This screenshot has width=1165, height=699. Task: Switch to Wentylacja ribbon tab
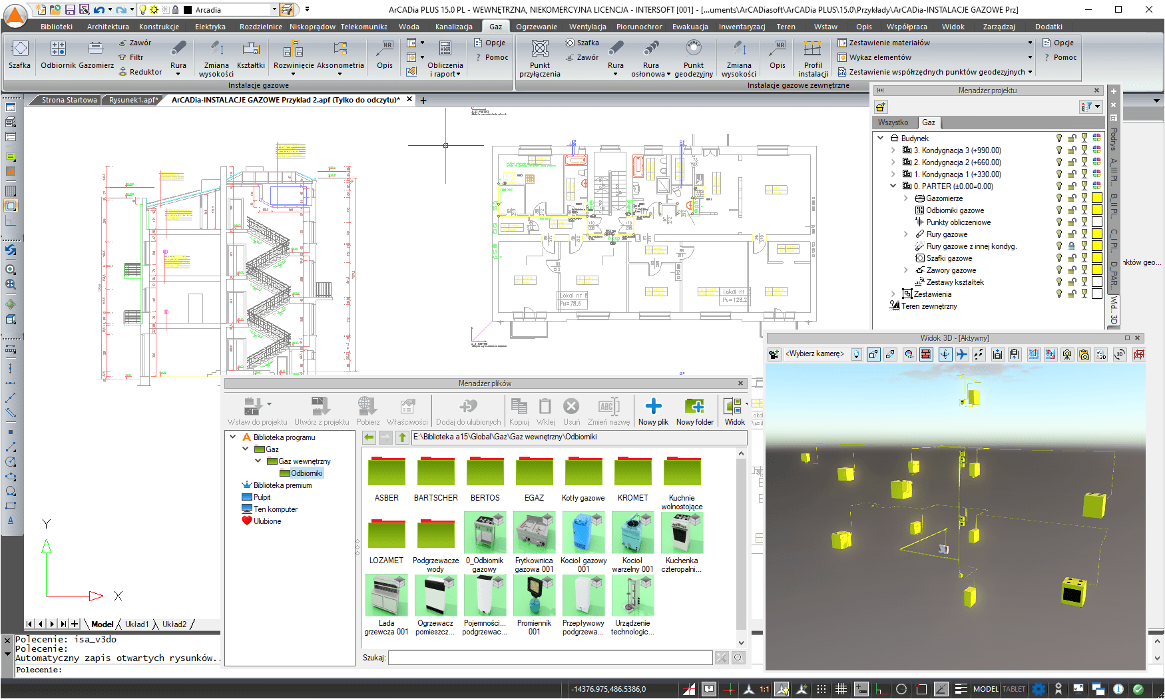(x=587, y=27)
